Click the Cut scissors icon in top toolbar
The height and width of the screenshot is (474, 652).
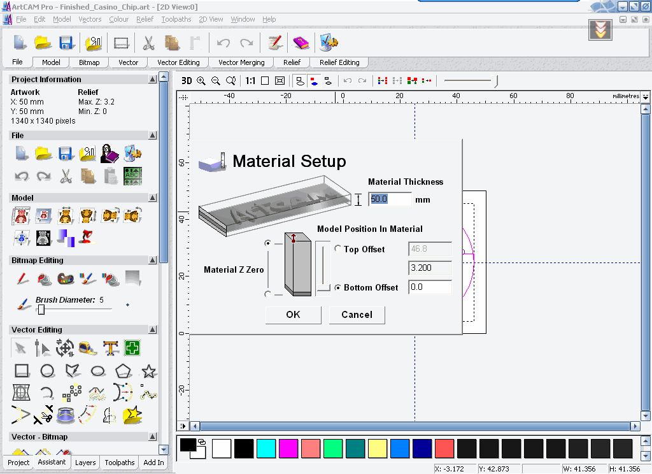click(148, 43)
